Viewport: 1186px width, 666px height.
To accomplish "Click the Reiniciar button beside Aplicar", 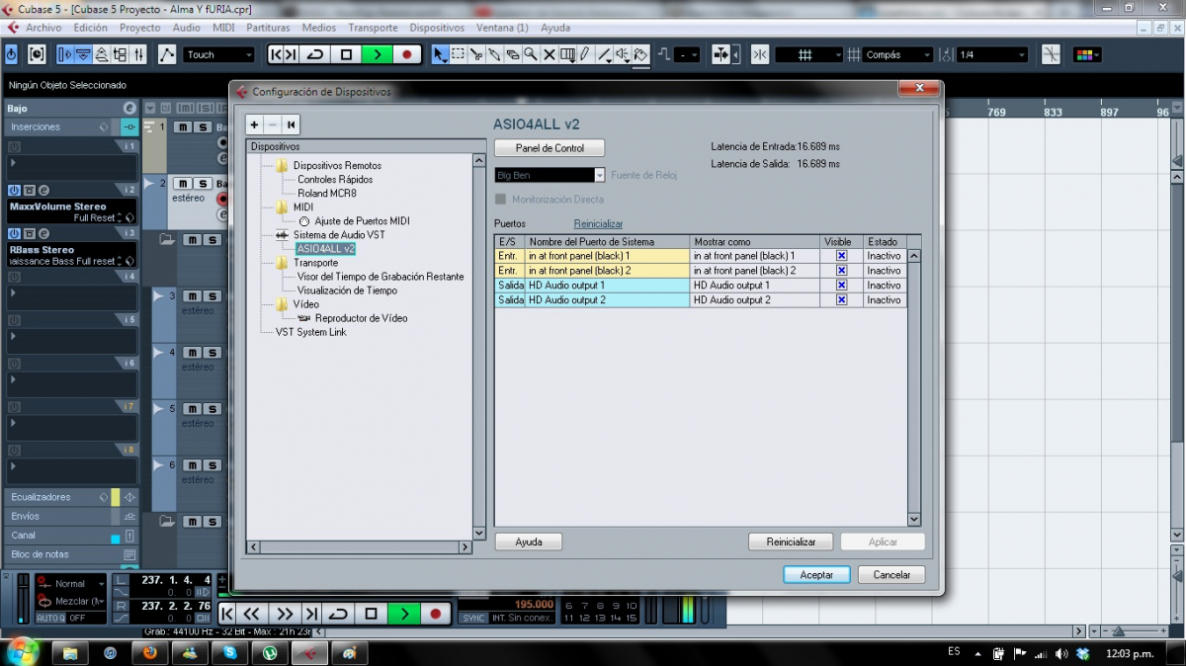I will [791, 541].
